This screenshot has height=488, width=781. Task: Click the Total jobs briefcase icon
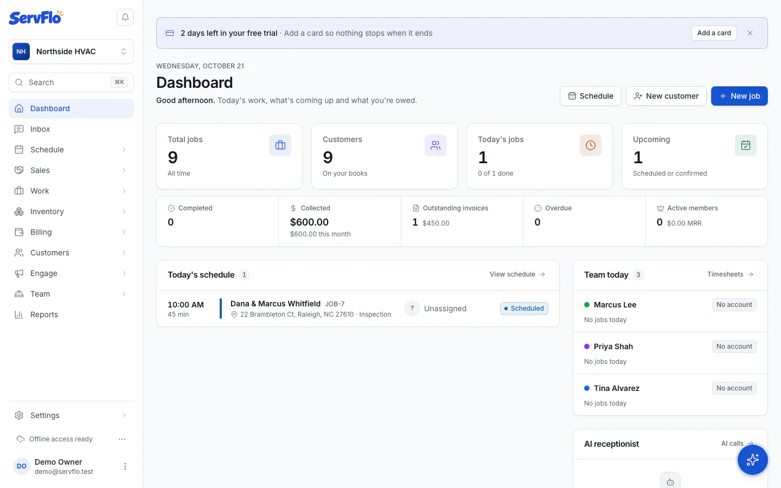tap(280, 145)
